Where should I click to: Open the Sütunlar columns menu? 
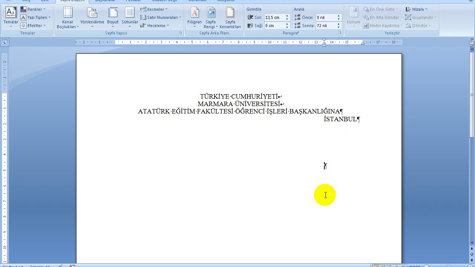pyautogui.click(x=130, y=18)
